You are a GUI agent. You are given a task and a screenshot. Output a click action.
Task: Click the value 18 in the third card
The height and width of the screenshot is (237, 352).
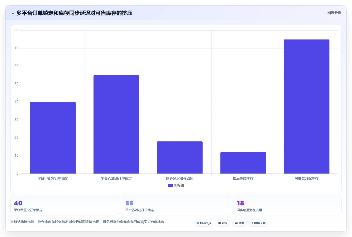[x=240, y=203]
